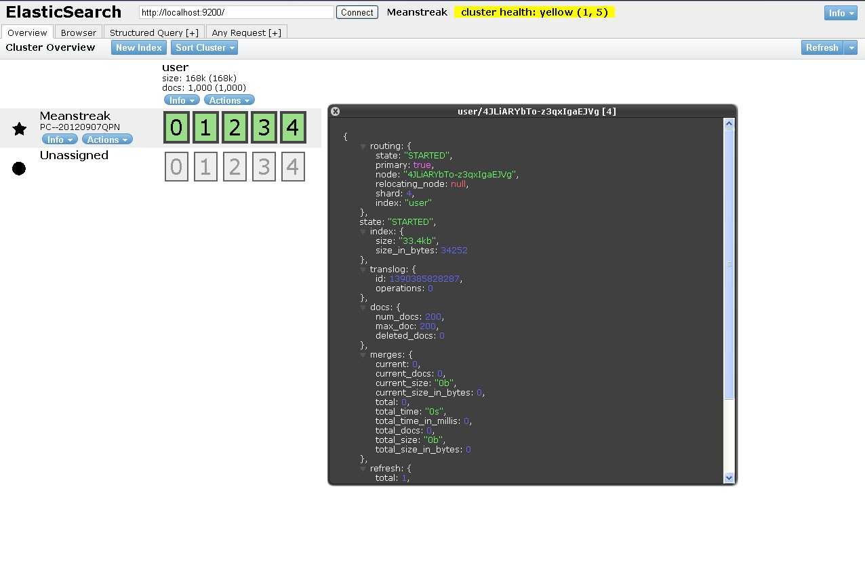The height and width of the screenshot is (575, 865).
Task: Click the total_time value "0s"
Action: click(x=433, y=412)
